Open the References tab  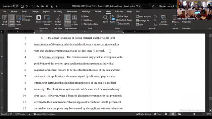pos(72,12)
